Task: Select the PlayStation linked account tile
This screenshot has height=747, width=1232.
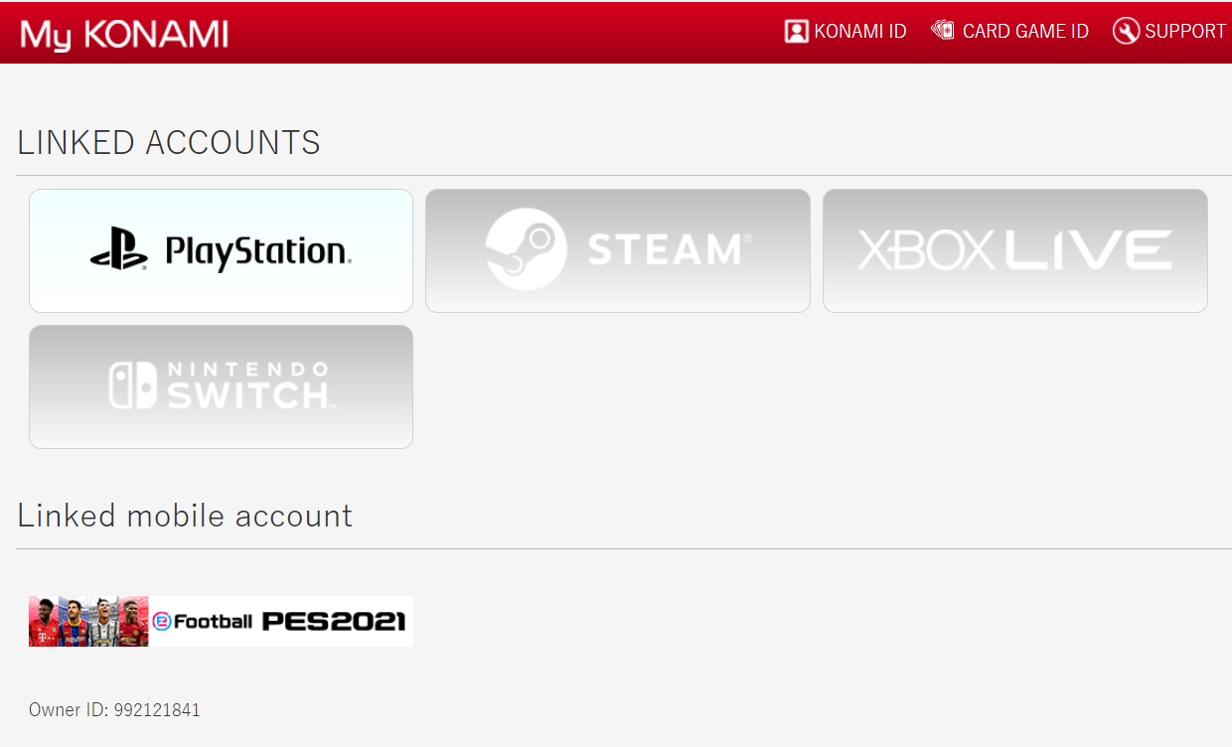Action: tap(221, 250)
